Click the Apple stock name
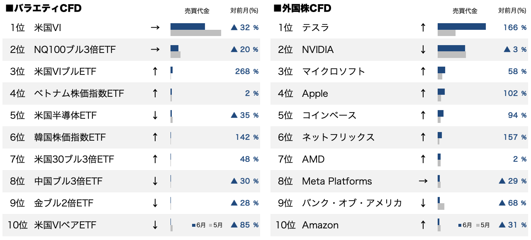 pos(315,94)
